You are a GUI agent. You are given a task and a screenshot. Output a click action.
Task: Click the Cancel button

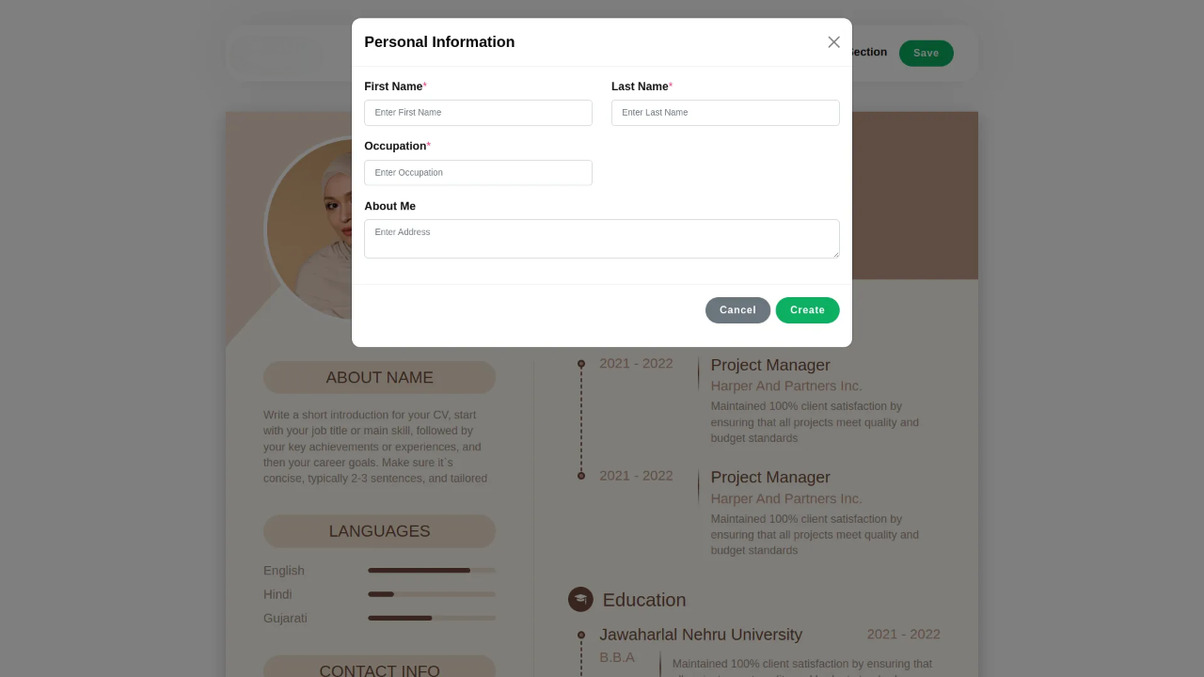click(x=737, y=310)
